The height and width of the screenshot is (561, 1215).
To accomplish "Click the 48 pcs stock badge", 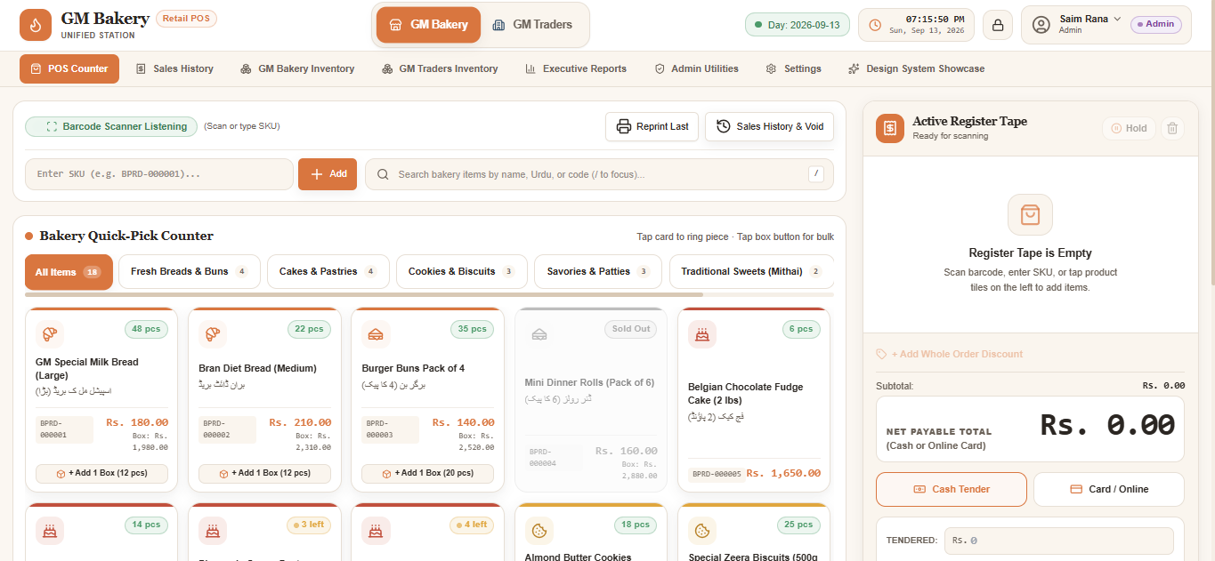I will point(146,329).
